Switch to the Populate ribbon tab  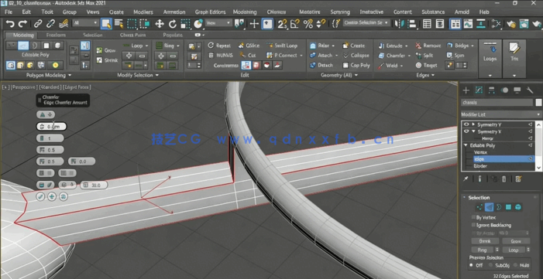coord(173,35)
